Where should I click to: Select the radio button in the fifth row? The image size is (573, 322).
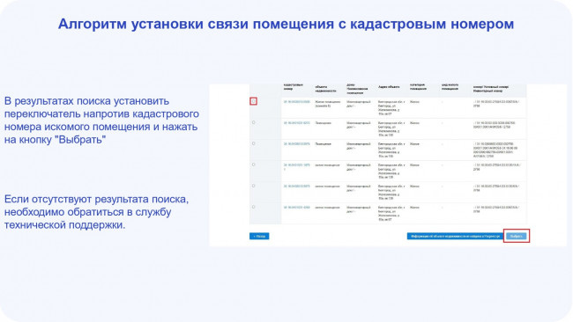coord(254,186)
